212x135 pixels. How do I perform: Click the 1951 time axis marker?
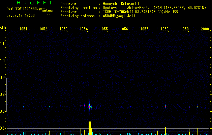(x=23, y=29)
